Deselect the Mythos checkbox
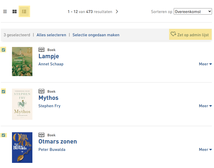The width and height of the screenshot is (214, 168). pyautogui.click(x=4, y=91)
